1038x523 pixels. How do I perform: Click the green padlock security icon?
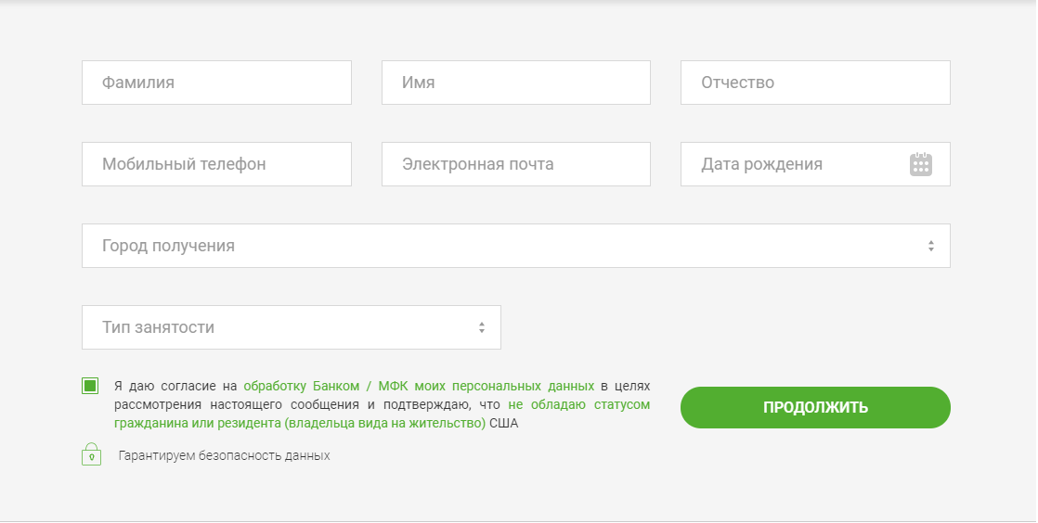click(x=91, y=454)
